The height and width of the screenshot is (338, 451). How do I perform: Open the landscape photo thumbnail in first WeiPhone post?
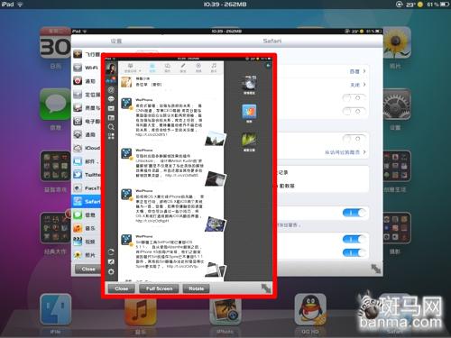tap(216, 139)
